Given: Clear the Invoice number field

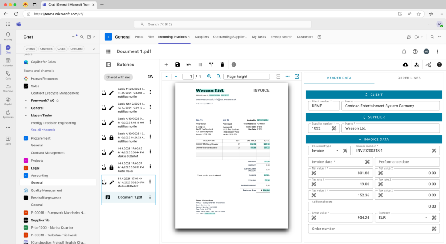Looking at the screenshot, I should pyautogui.click(x=434, y=151).
